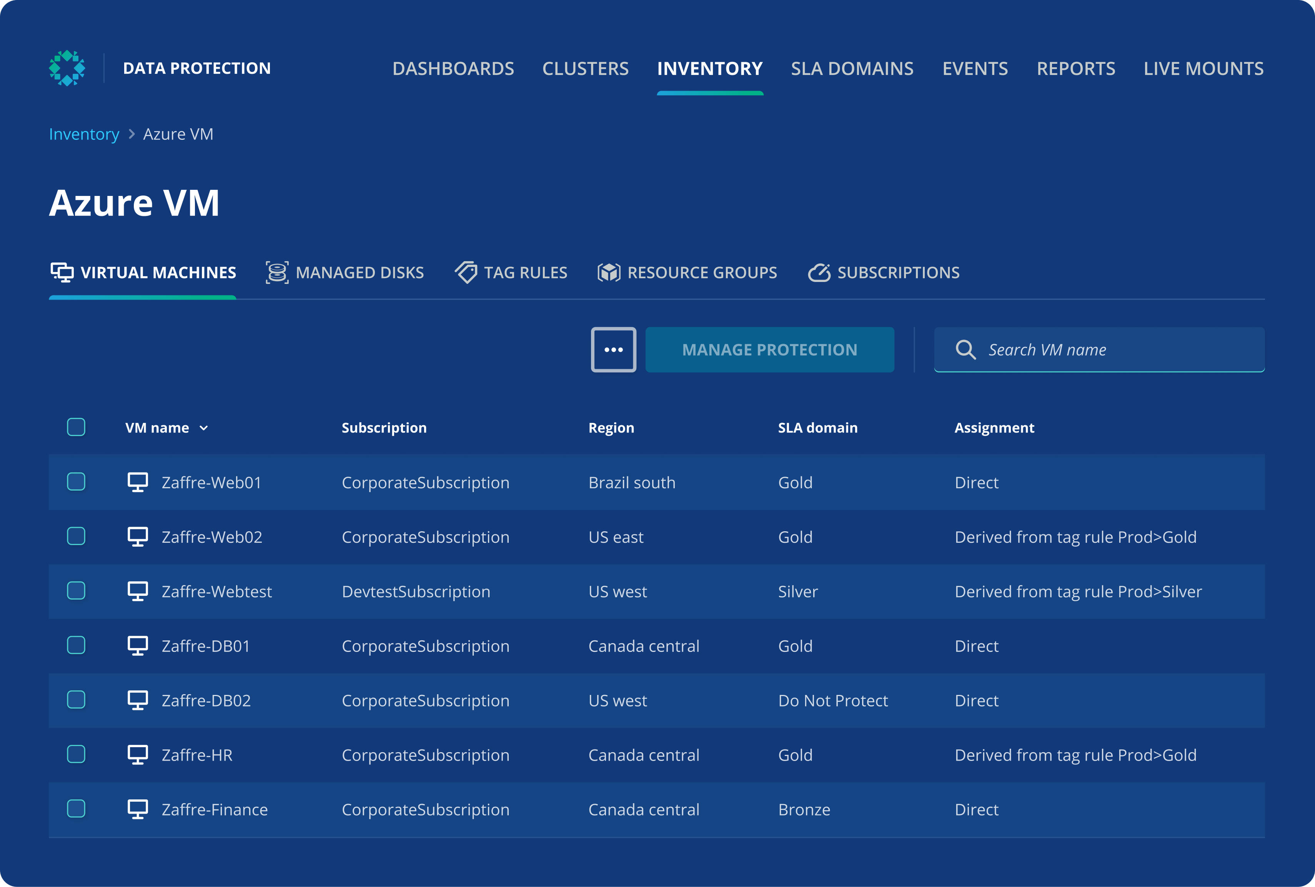Open SLA Domains in the top navigation
The height and width of the screenshot is (887, 1315).
pyautogui.click(x=852, y=68)
